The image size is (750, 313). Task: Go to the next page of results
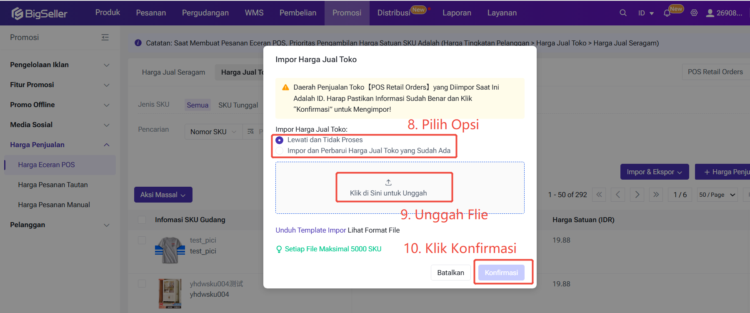(x=637, y=195)
